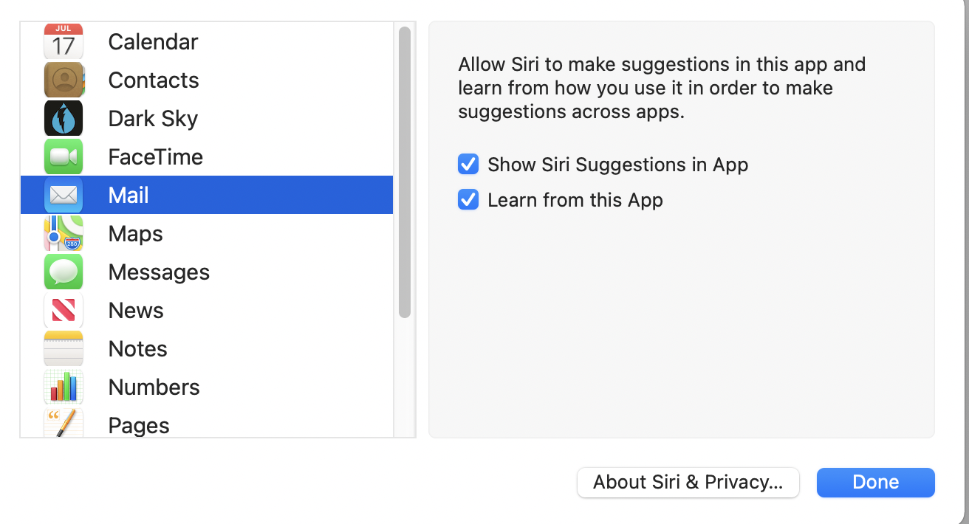Uncheck Show Siri Suggestions in App
The width and height of the screenshot is (969, 524).
pos(468,164)
